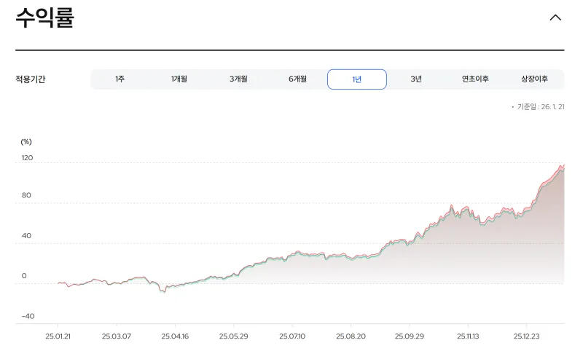Click the 25.07.10 date label

(x=292, y=336)
